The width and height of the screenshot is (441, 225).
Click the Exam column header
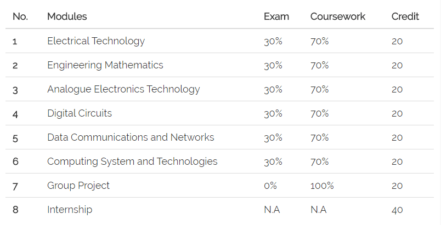point(276,16)
